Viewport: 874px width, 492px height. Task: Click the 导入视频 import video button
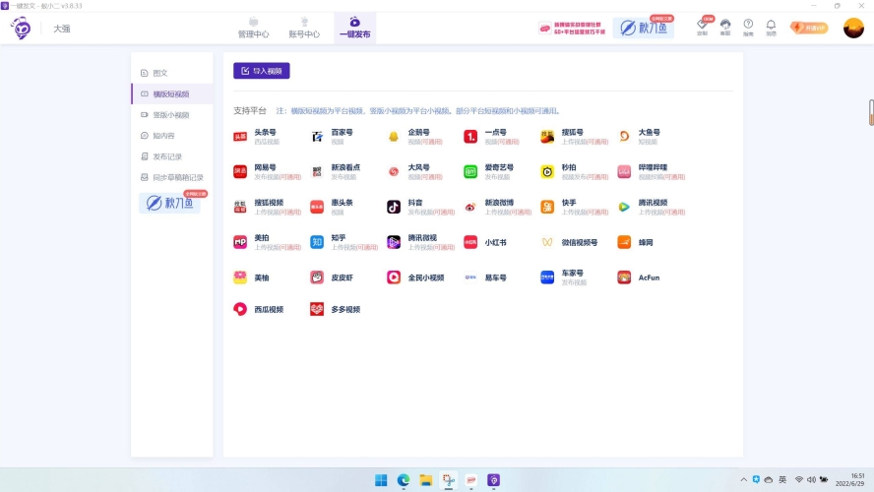point(262,71)
